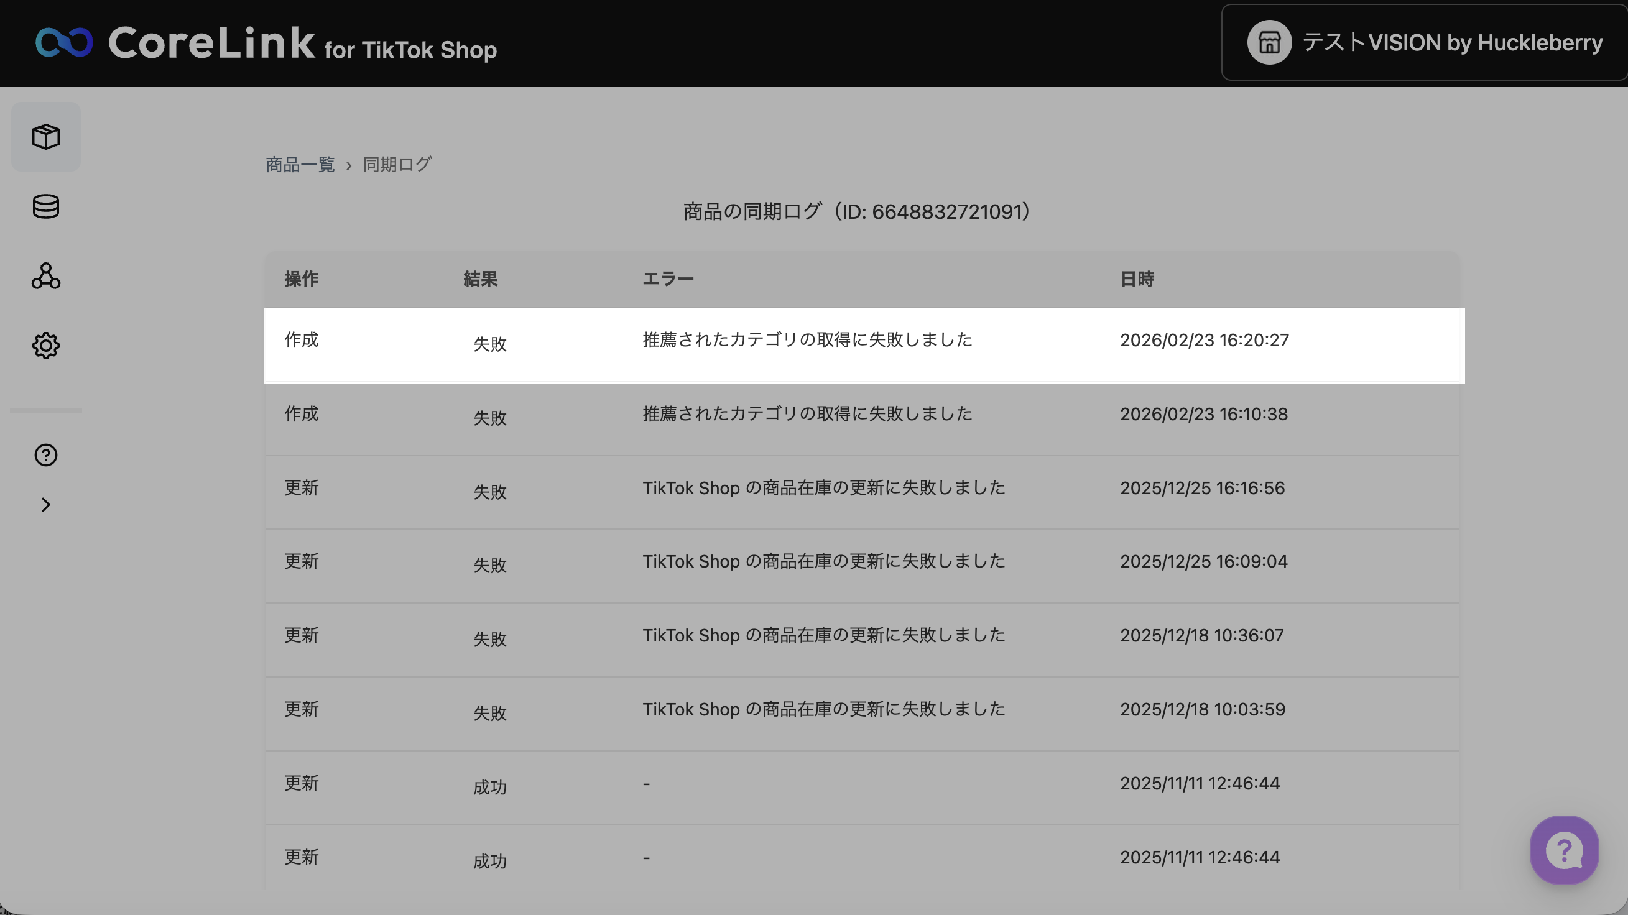Click the 操作 column header
The height and width of the screenshot is (915, 1628).
[301, 278]
